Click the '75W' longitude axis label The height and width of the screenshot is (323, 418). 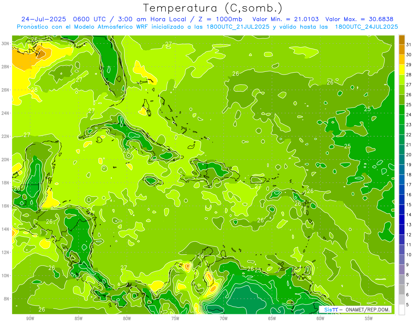click(175, 318)
